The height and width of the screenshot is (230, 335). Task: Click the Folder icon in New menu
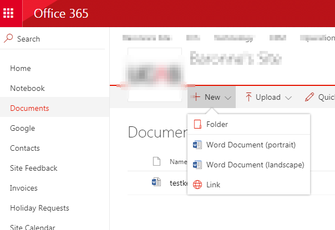[197, 124]
